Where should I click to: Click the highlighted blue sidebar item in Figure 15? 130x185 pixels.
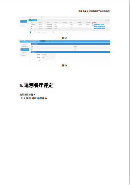point(24,21)
